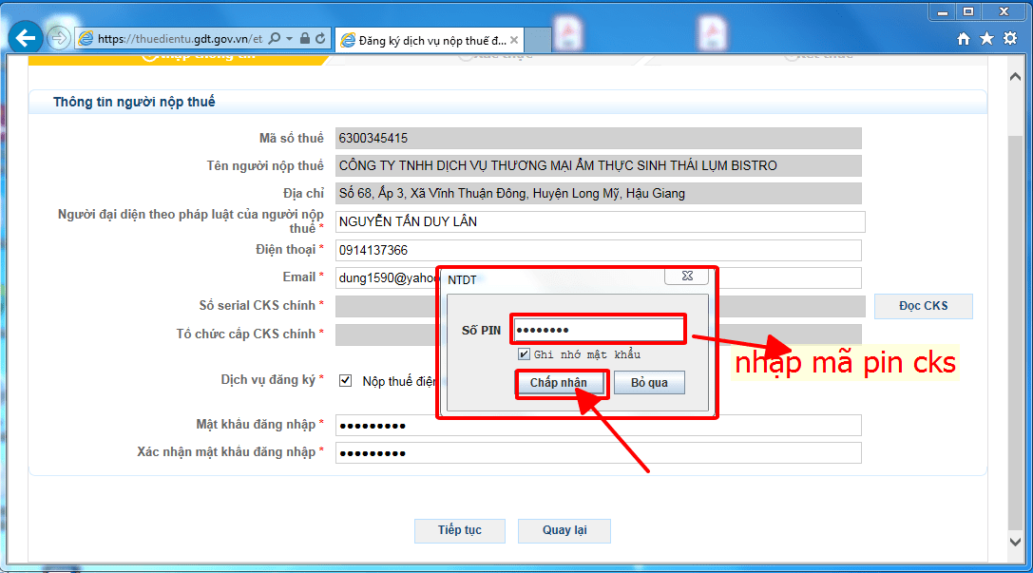Open the browser Home icon
1033x573 pixels.
pyautogui.click(x=964, y=39)
